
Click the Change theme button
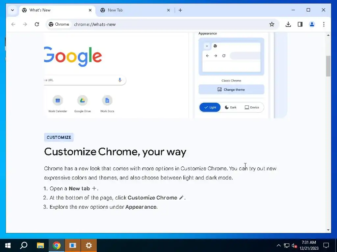point(231,89)
